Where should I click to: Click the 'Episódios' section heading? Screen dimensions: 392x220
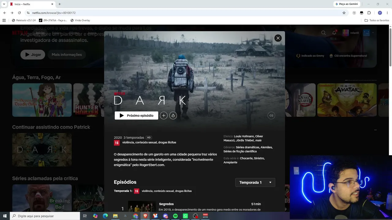point(125,182)
